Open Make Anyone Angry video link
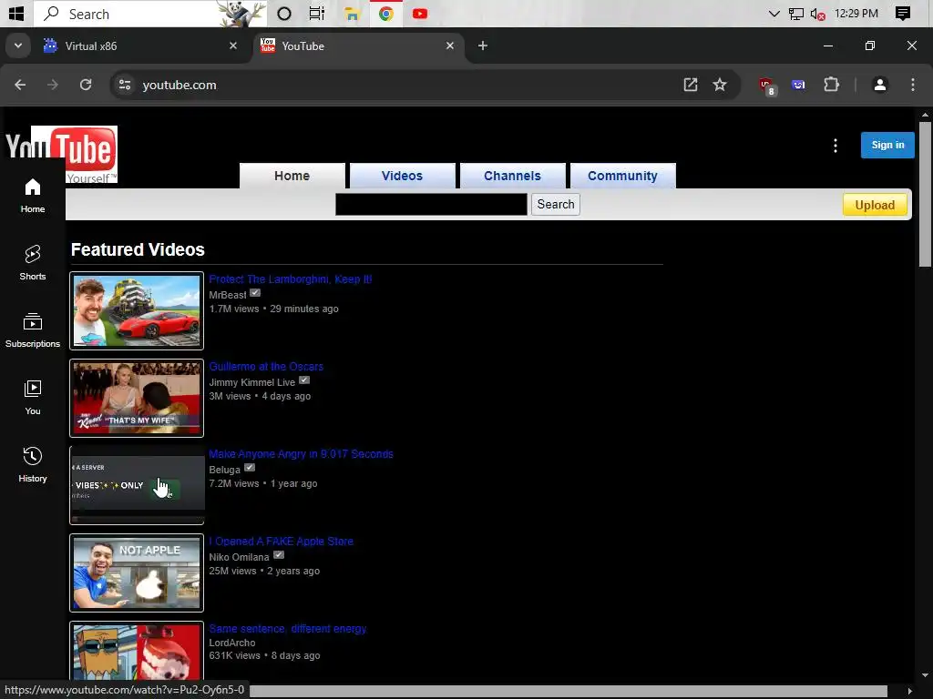 coord(301,454)
